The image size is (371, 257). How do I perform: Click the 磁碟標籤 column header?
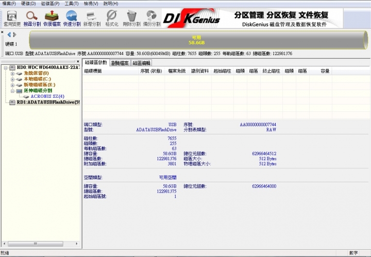coord(110,71)
